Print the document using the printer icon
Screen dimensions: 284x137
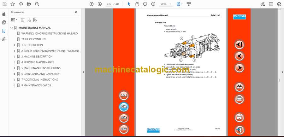[29, 4]
